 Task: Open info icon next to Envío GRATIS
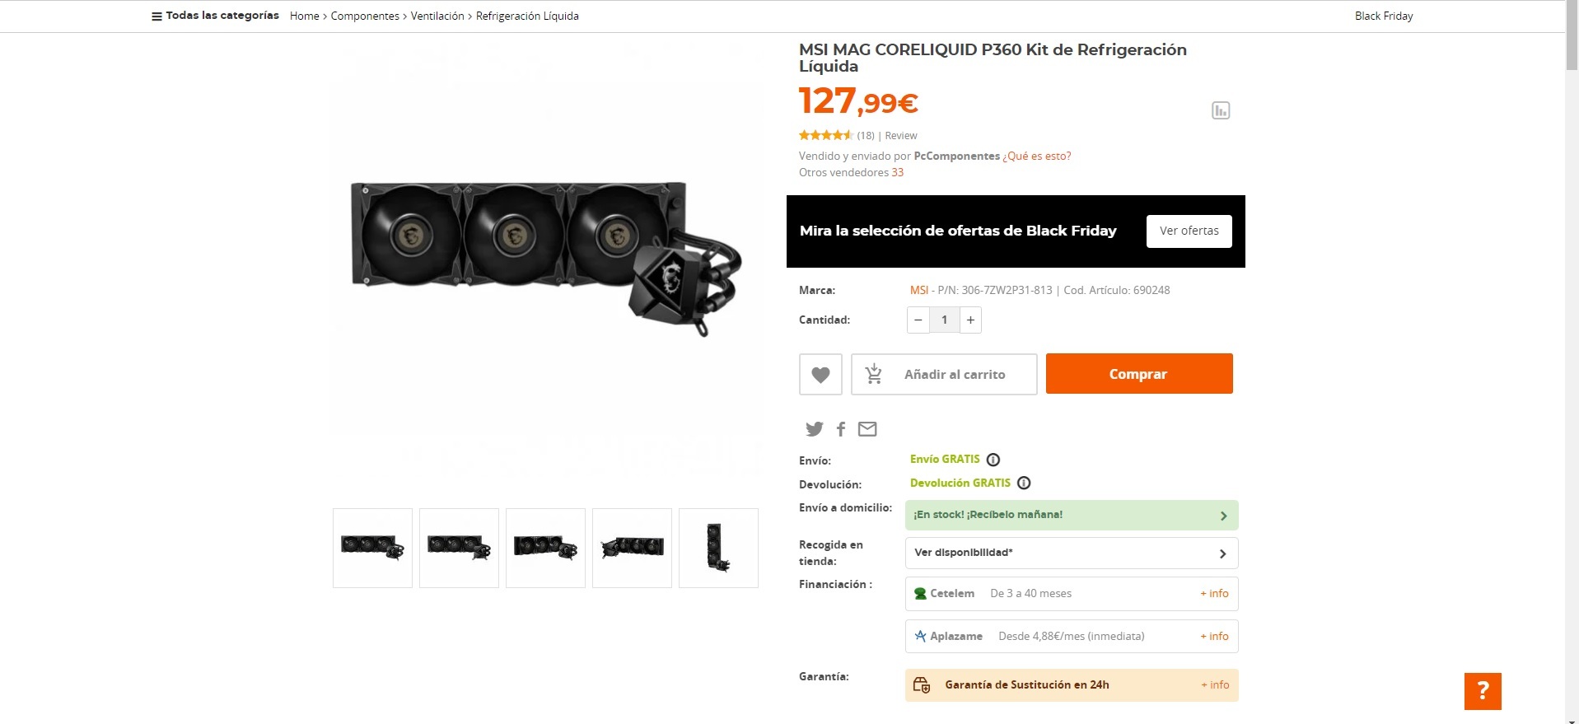[993, 460]
